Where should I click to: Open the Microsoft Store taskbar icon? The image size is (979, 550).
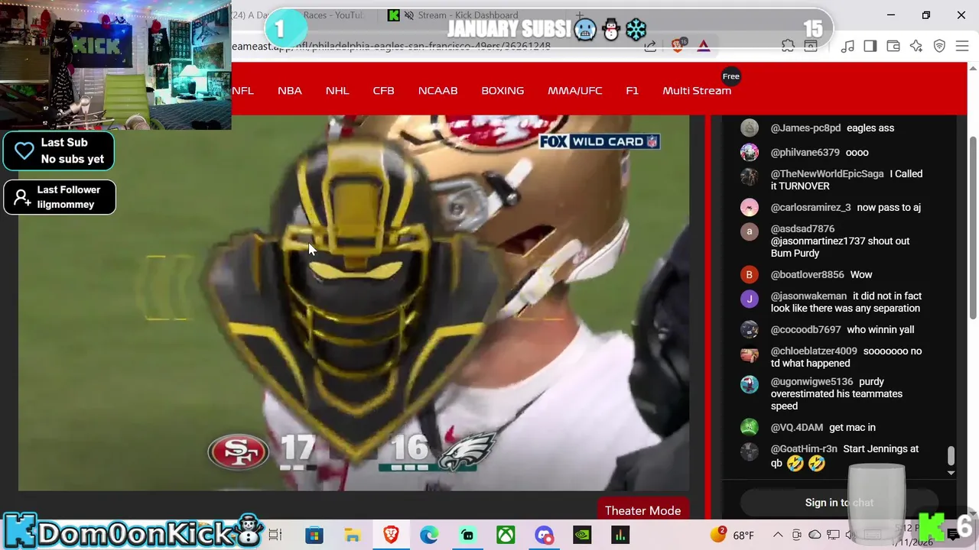click(x=314, y=535)
